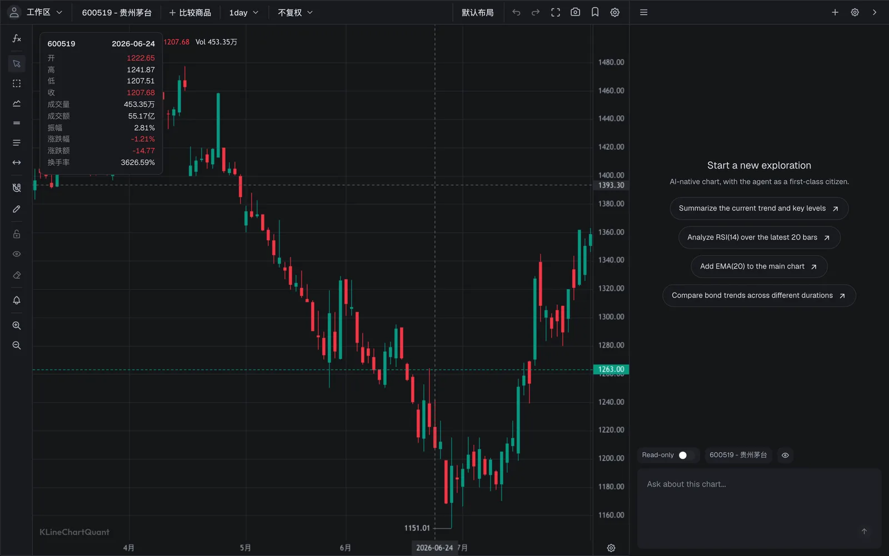
Task: Start a new exploration with plus icon
Action: tap(835, 12)
